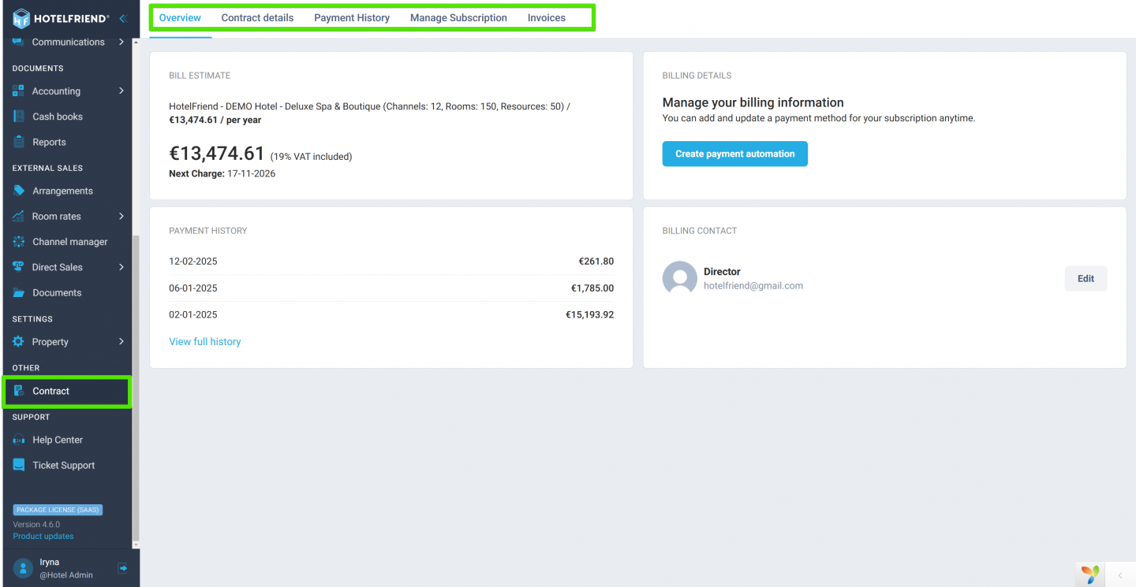Click the Yii debug logo icon

click(x=1090, y=575)
